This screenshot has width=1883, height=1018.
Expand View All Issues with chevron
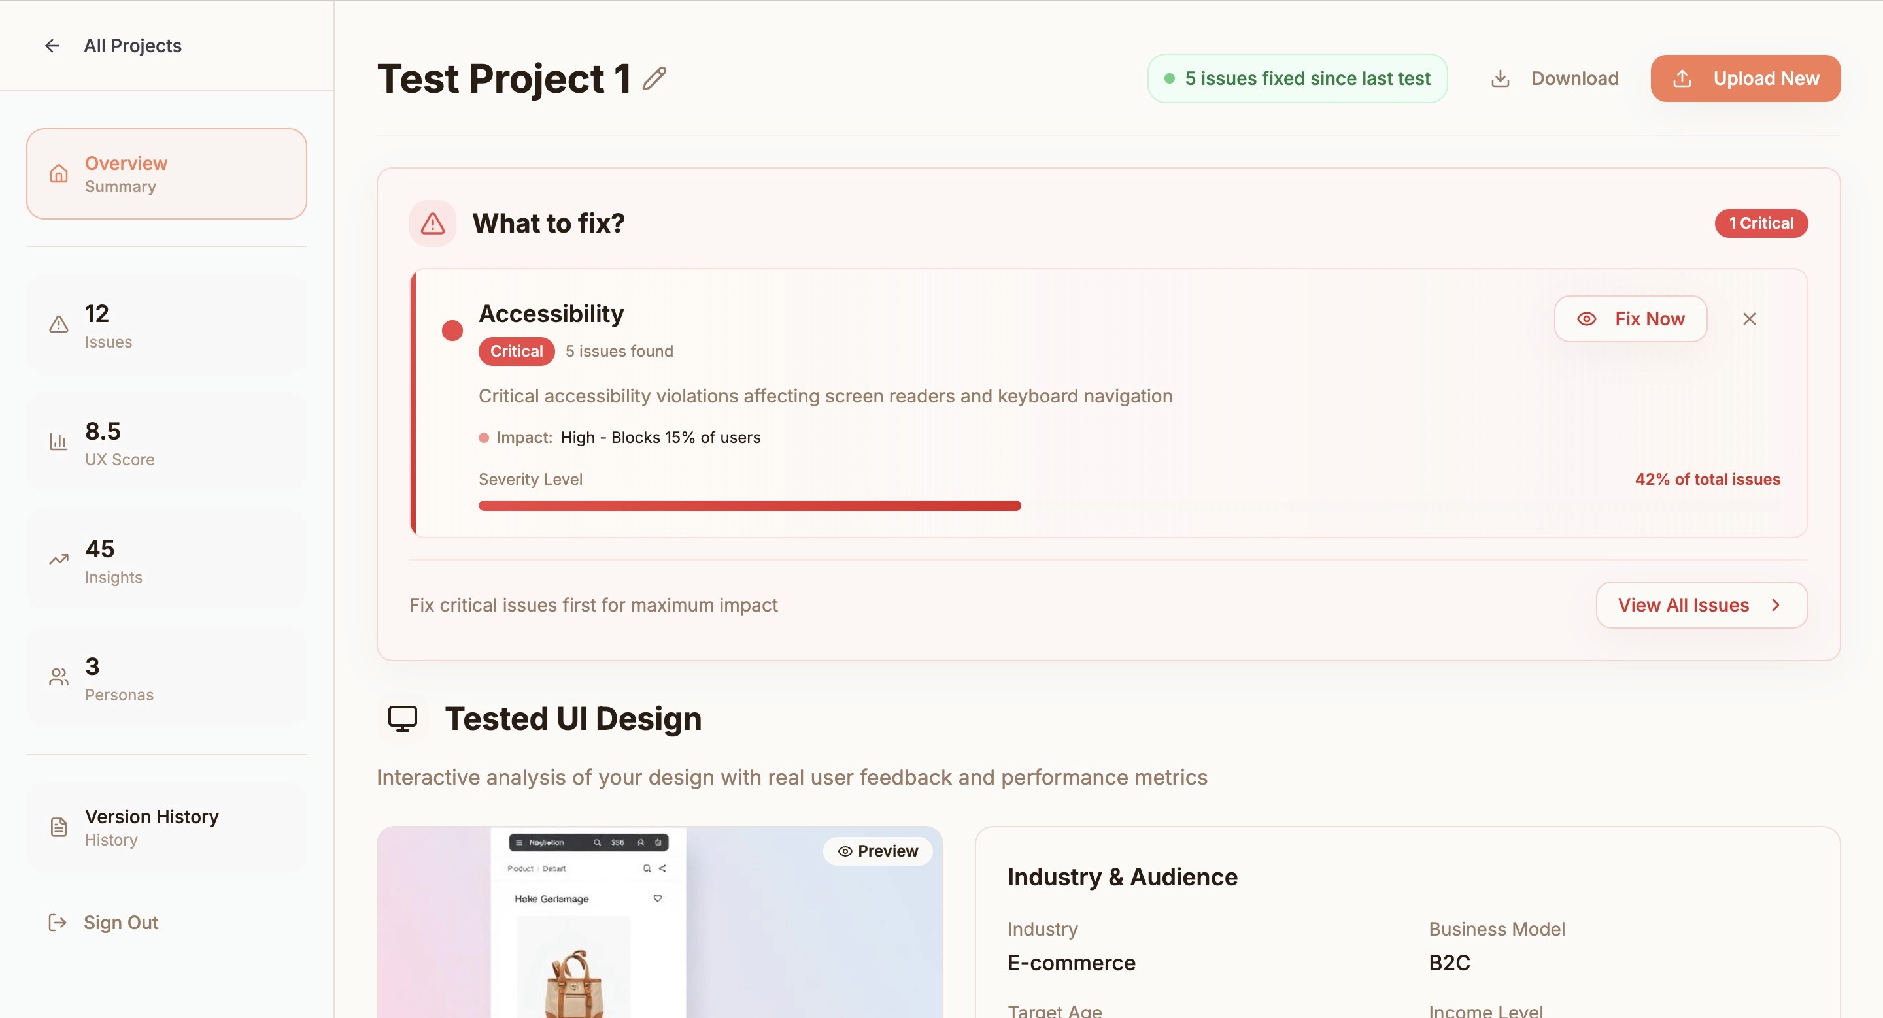click(x=1701, y=604)
